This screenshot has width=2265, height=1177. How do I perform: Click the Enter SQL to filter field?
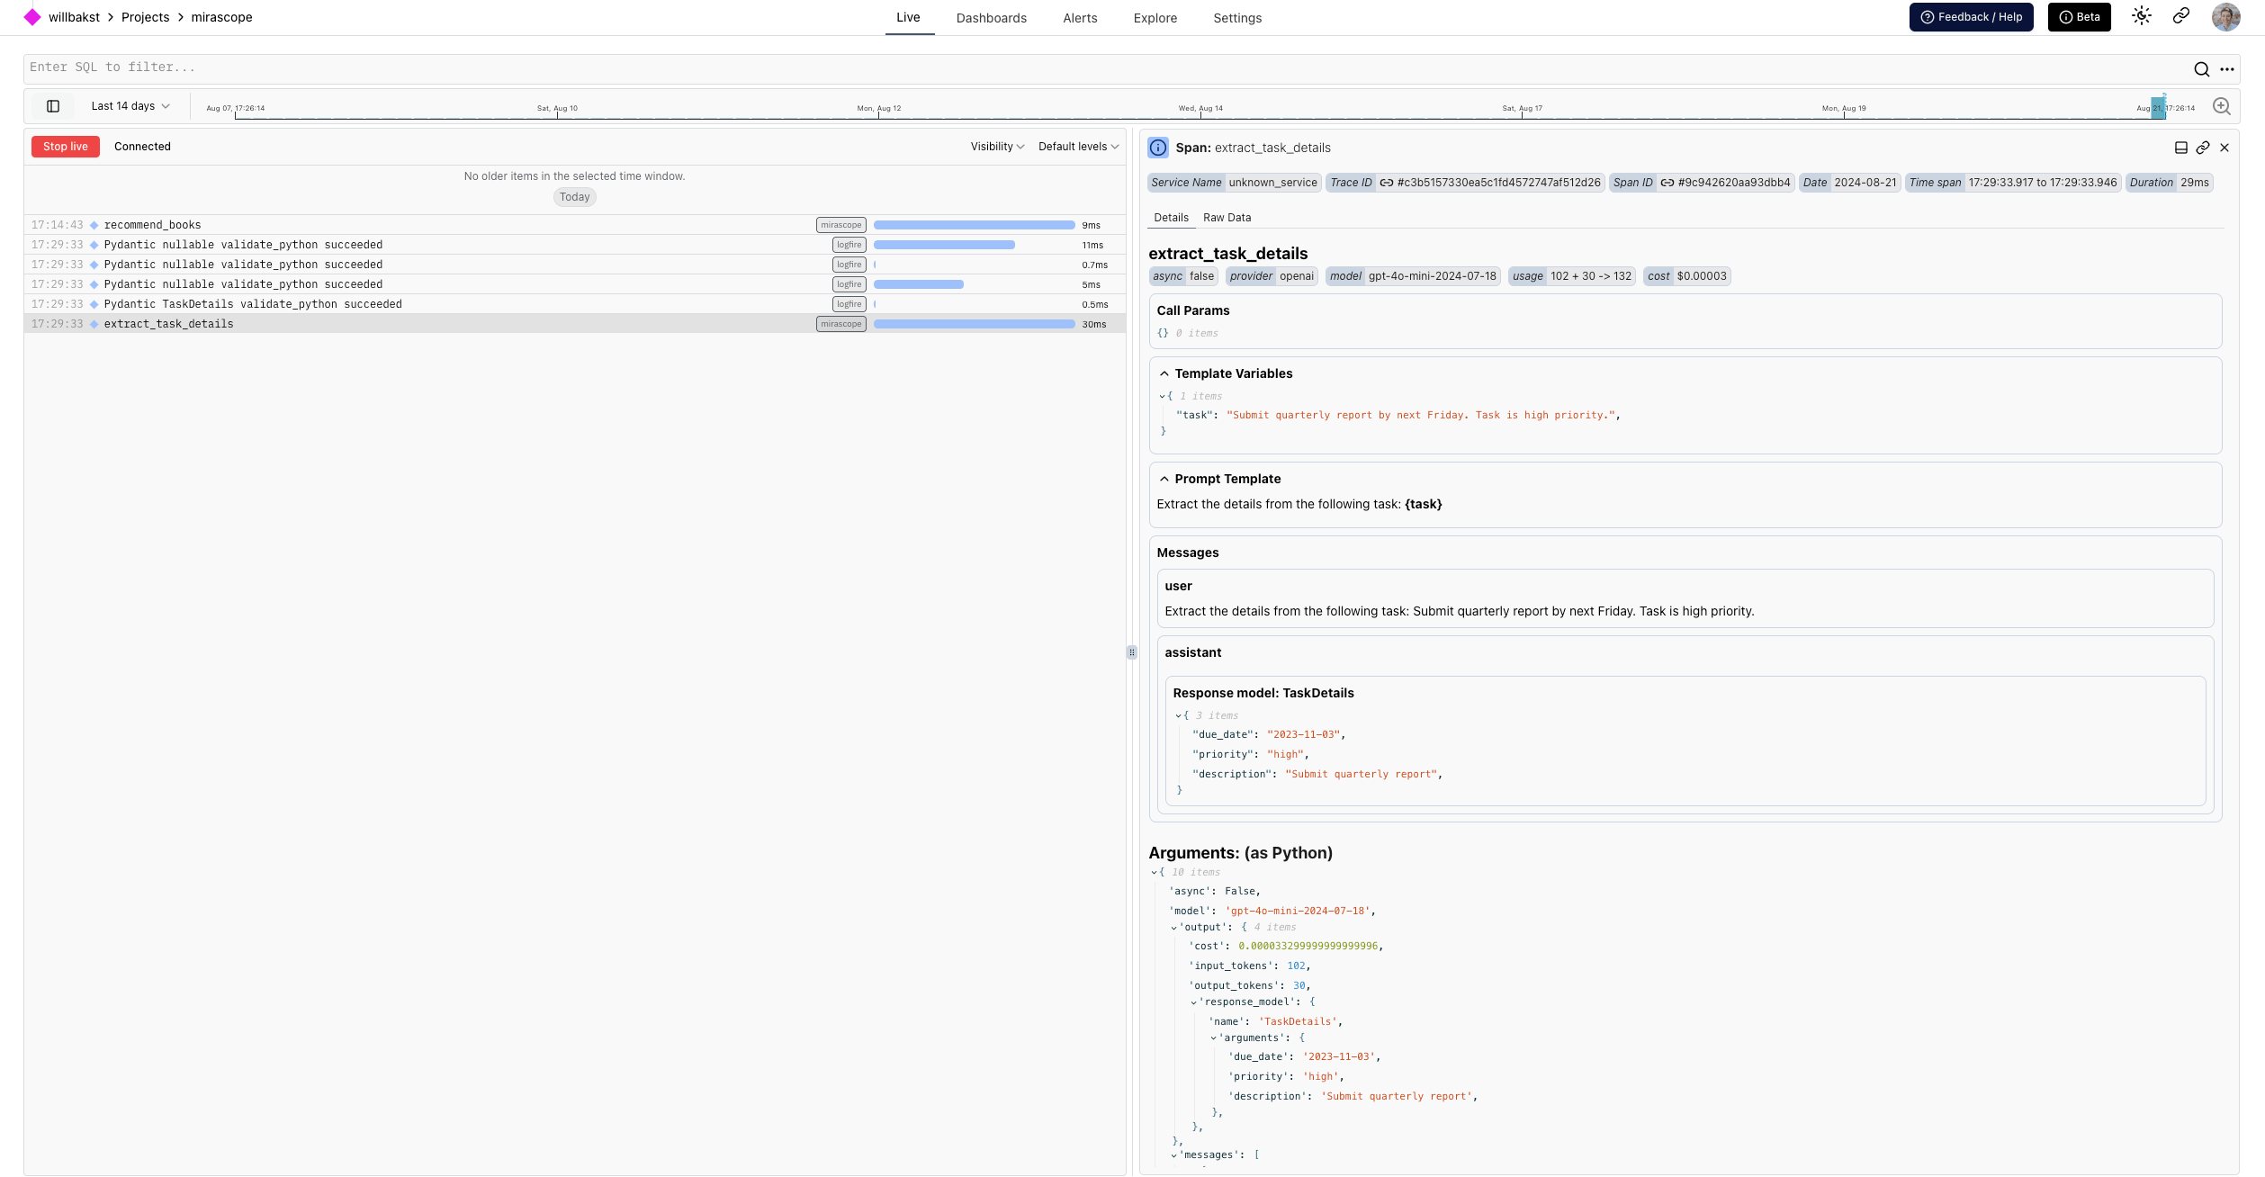tap(1080, 67)
